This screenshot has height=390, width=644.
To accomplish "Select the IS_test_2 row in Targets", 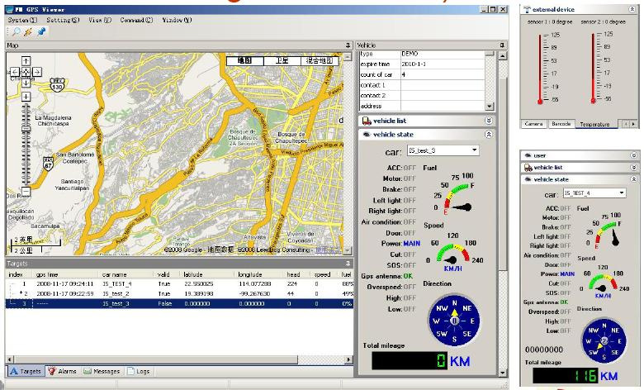I will (x=179, y=294).
